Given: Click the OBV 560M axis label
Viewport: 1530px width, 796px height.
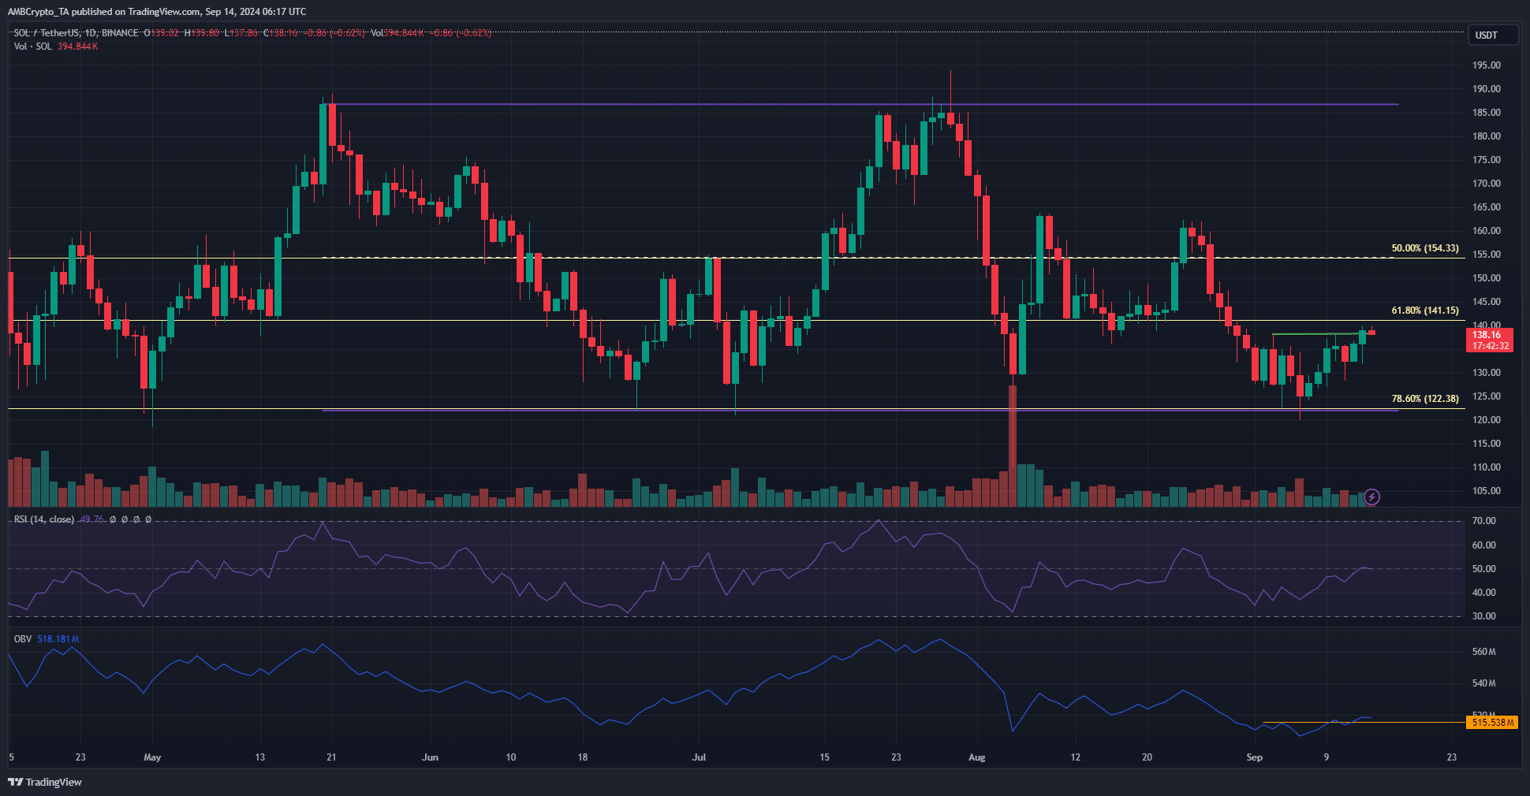Looking at the screenshot, I should 1484,652.
